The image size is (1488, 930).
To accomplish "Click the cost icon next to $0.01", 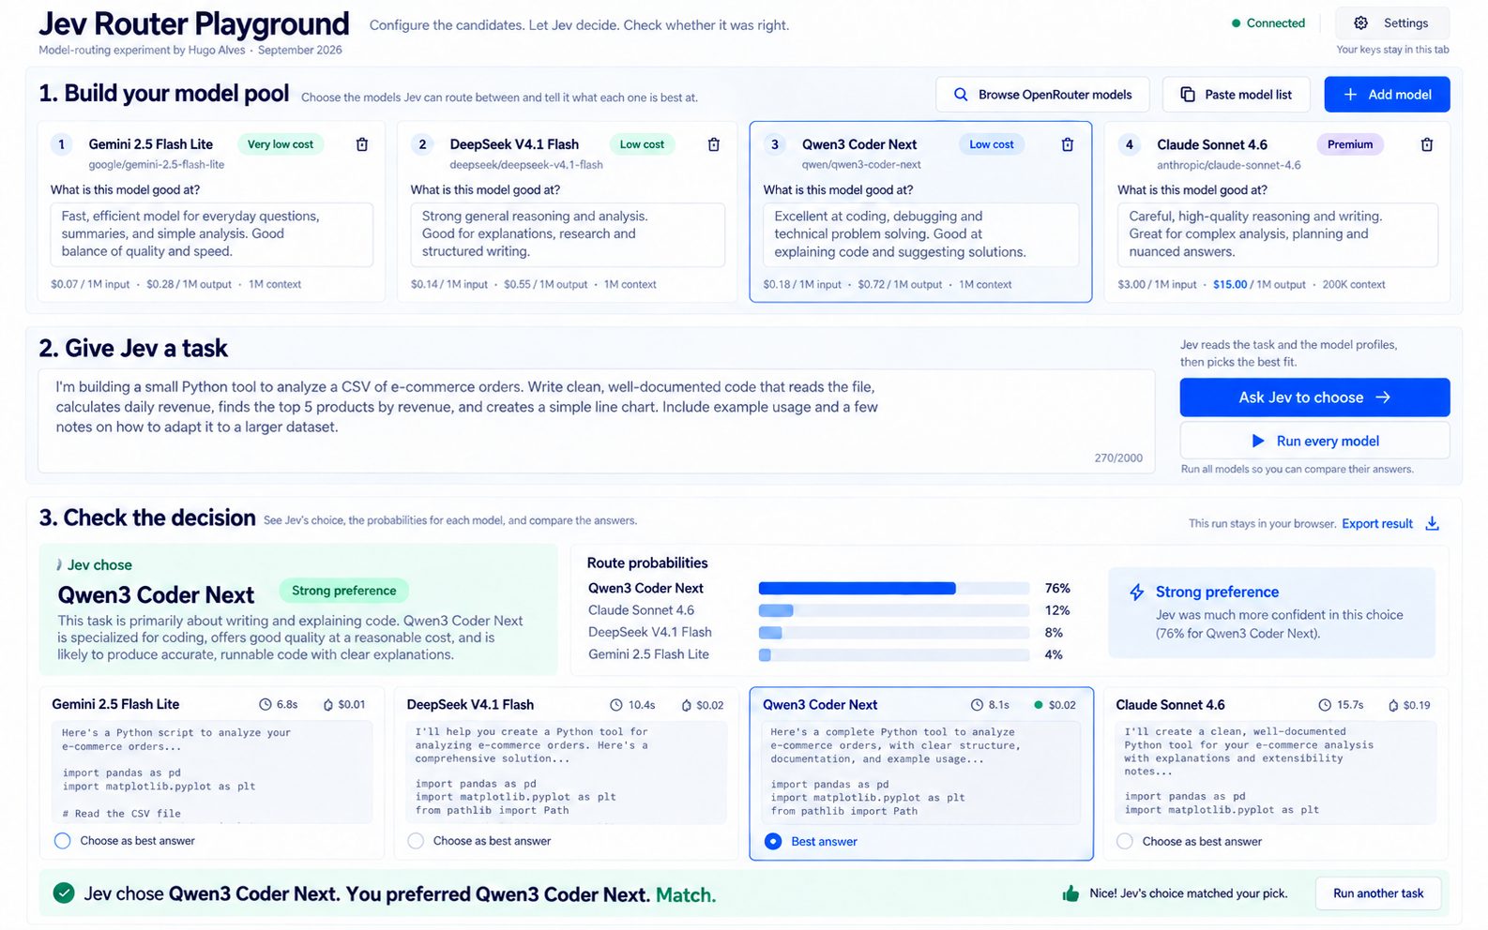I will coord(328,705).
